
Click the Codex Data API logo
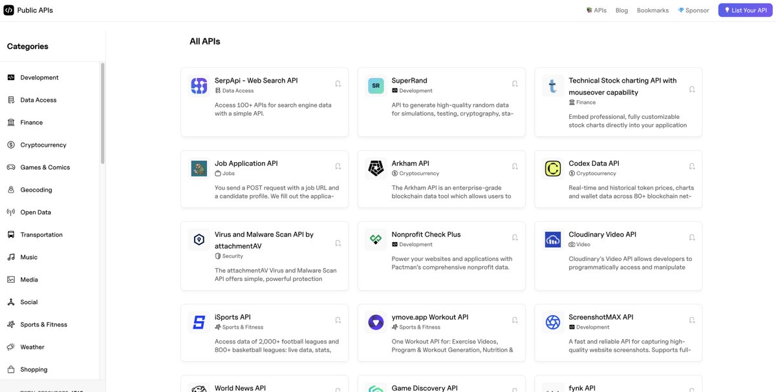click(553, 169)
